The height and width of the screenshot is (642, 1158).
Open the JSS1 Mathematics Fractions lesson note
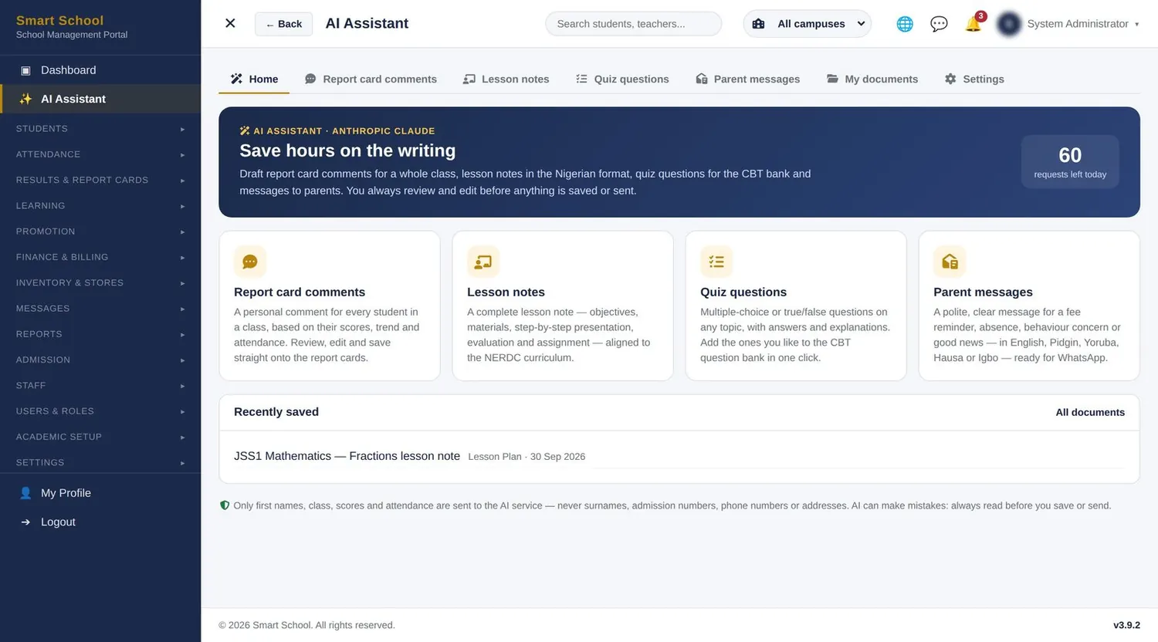click(x=347, y=456)
